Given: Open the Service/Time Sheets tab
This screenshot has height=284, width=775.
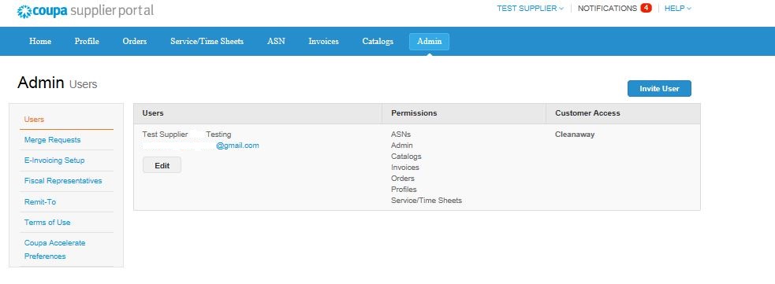Looking at the screenshot, I should pos(207,42).
